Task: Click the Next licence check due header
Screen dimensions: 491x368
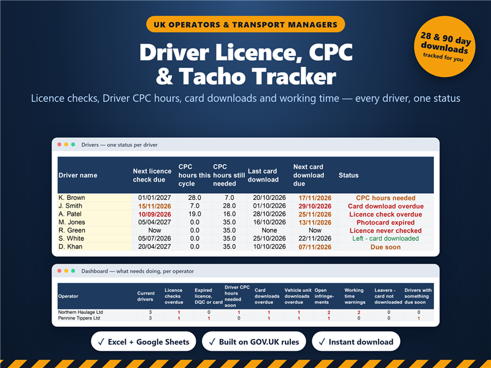Action: point(152,175)
